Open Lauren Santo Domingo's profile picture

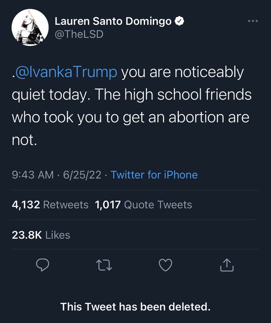tap(30, 28)
